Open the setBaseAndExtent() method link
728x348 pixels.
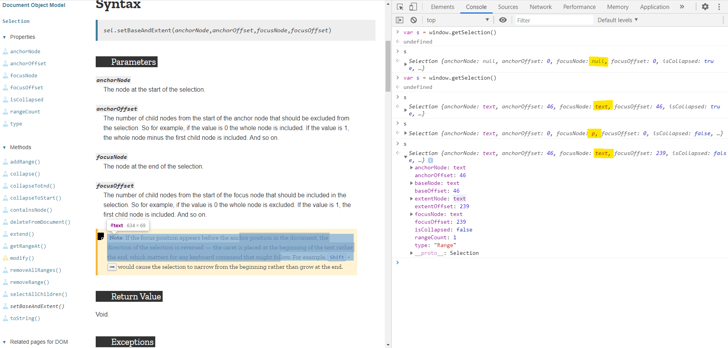tap(37, 306)
